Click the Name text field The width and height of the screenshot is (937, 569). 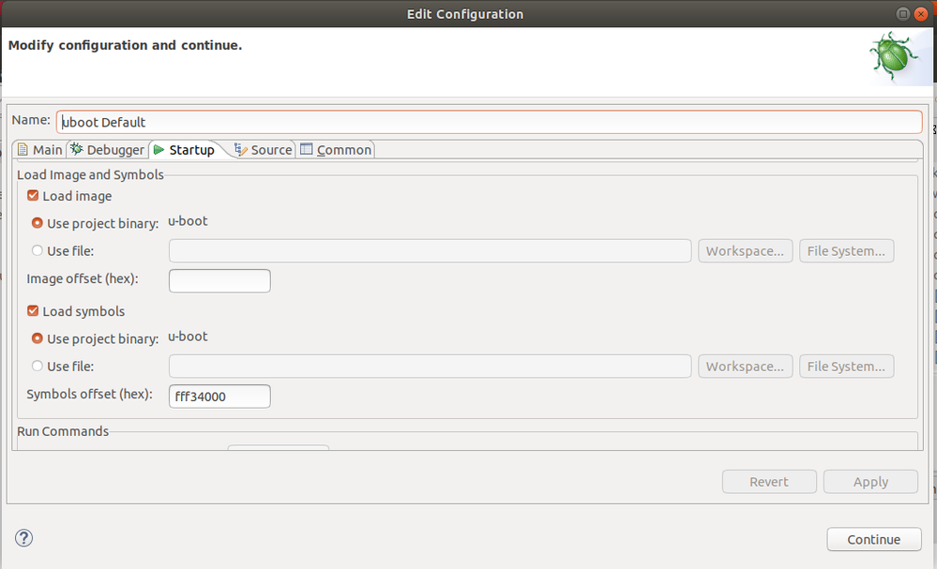[x=488, y=122]
